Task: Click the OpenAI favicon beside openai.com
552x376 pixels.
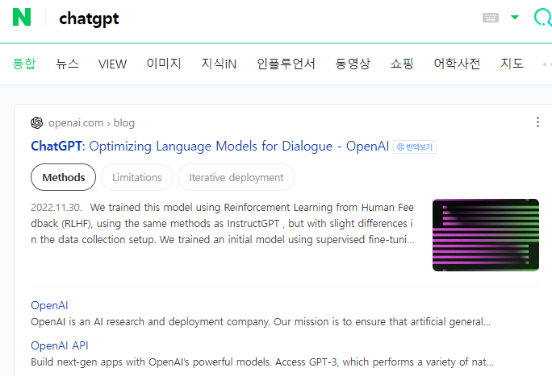Action: click(x=36, y=123)
